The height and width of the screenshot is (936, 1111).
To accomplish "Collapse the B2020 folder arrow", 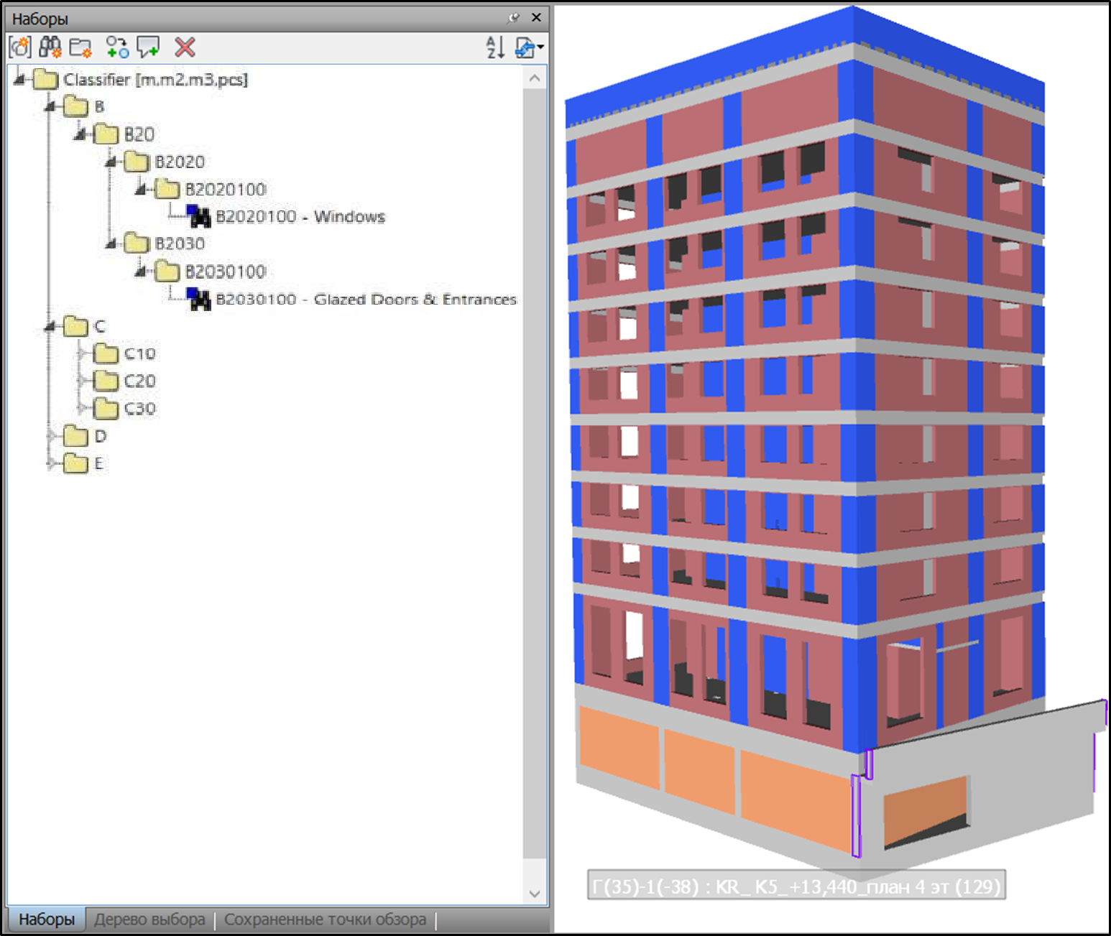I will [110, 162].
